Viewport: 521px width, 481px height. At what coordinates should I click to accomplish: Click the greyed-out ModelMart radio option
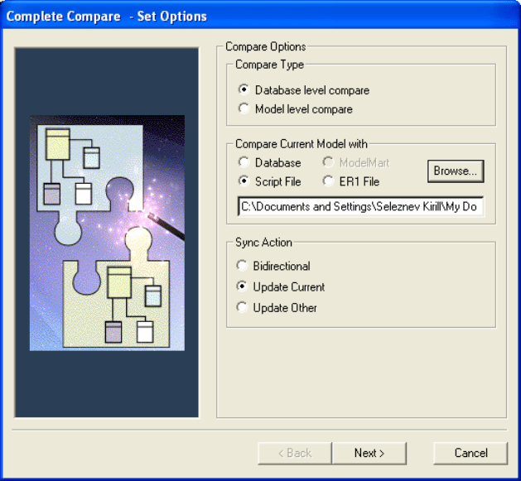(x=329, y=163)
